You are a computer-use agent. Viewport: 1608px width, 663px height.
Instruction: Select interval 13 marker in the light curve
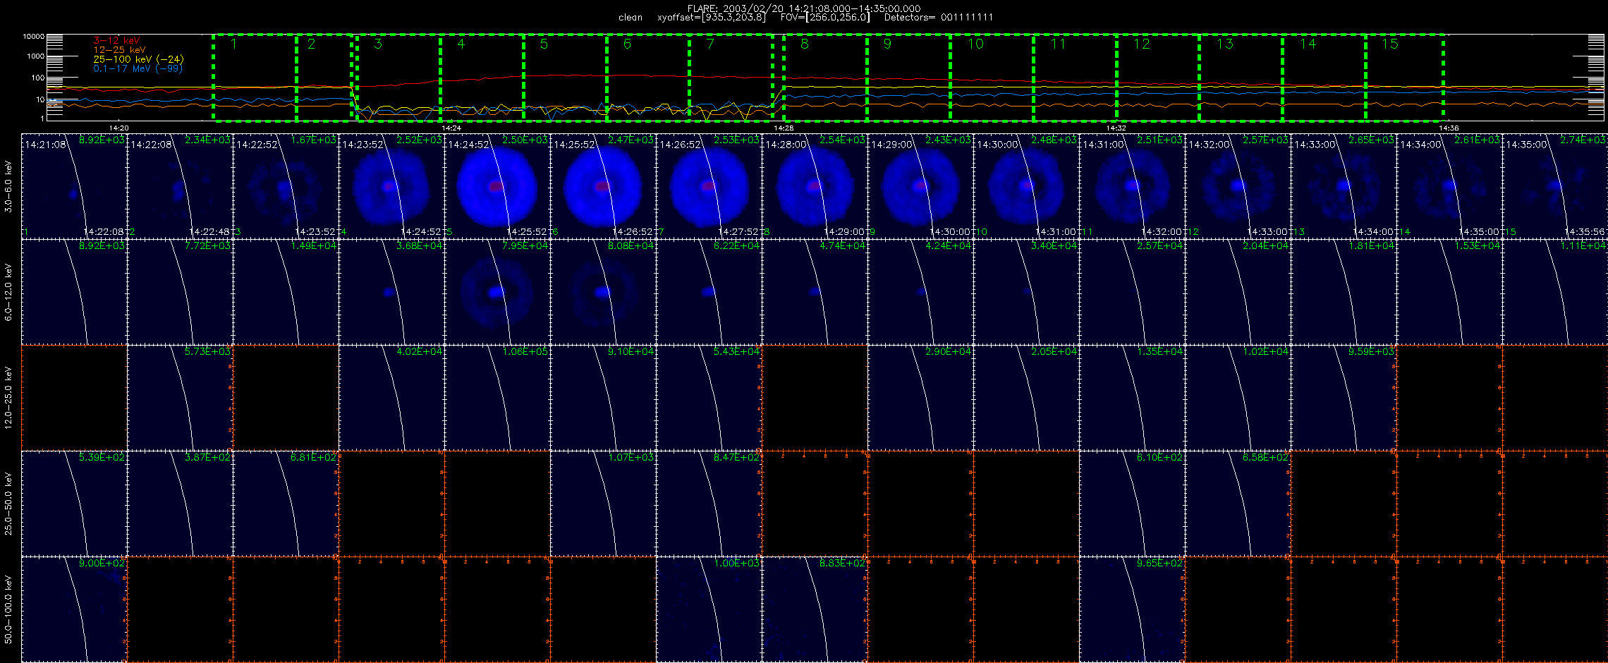(x=1225, y=44)
